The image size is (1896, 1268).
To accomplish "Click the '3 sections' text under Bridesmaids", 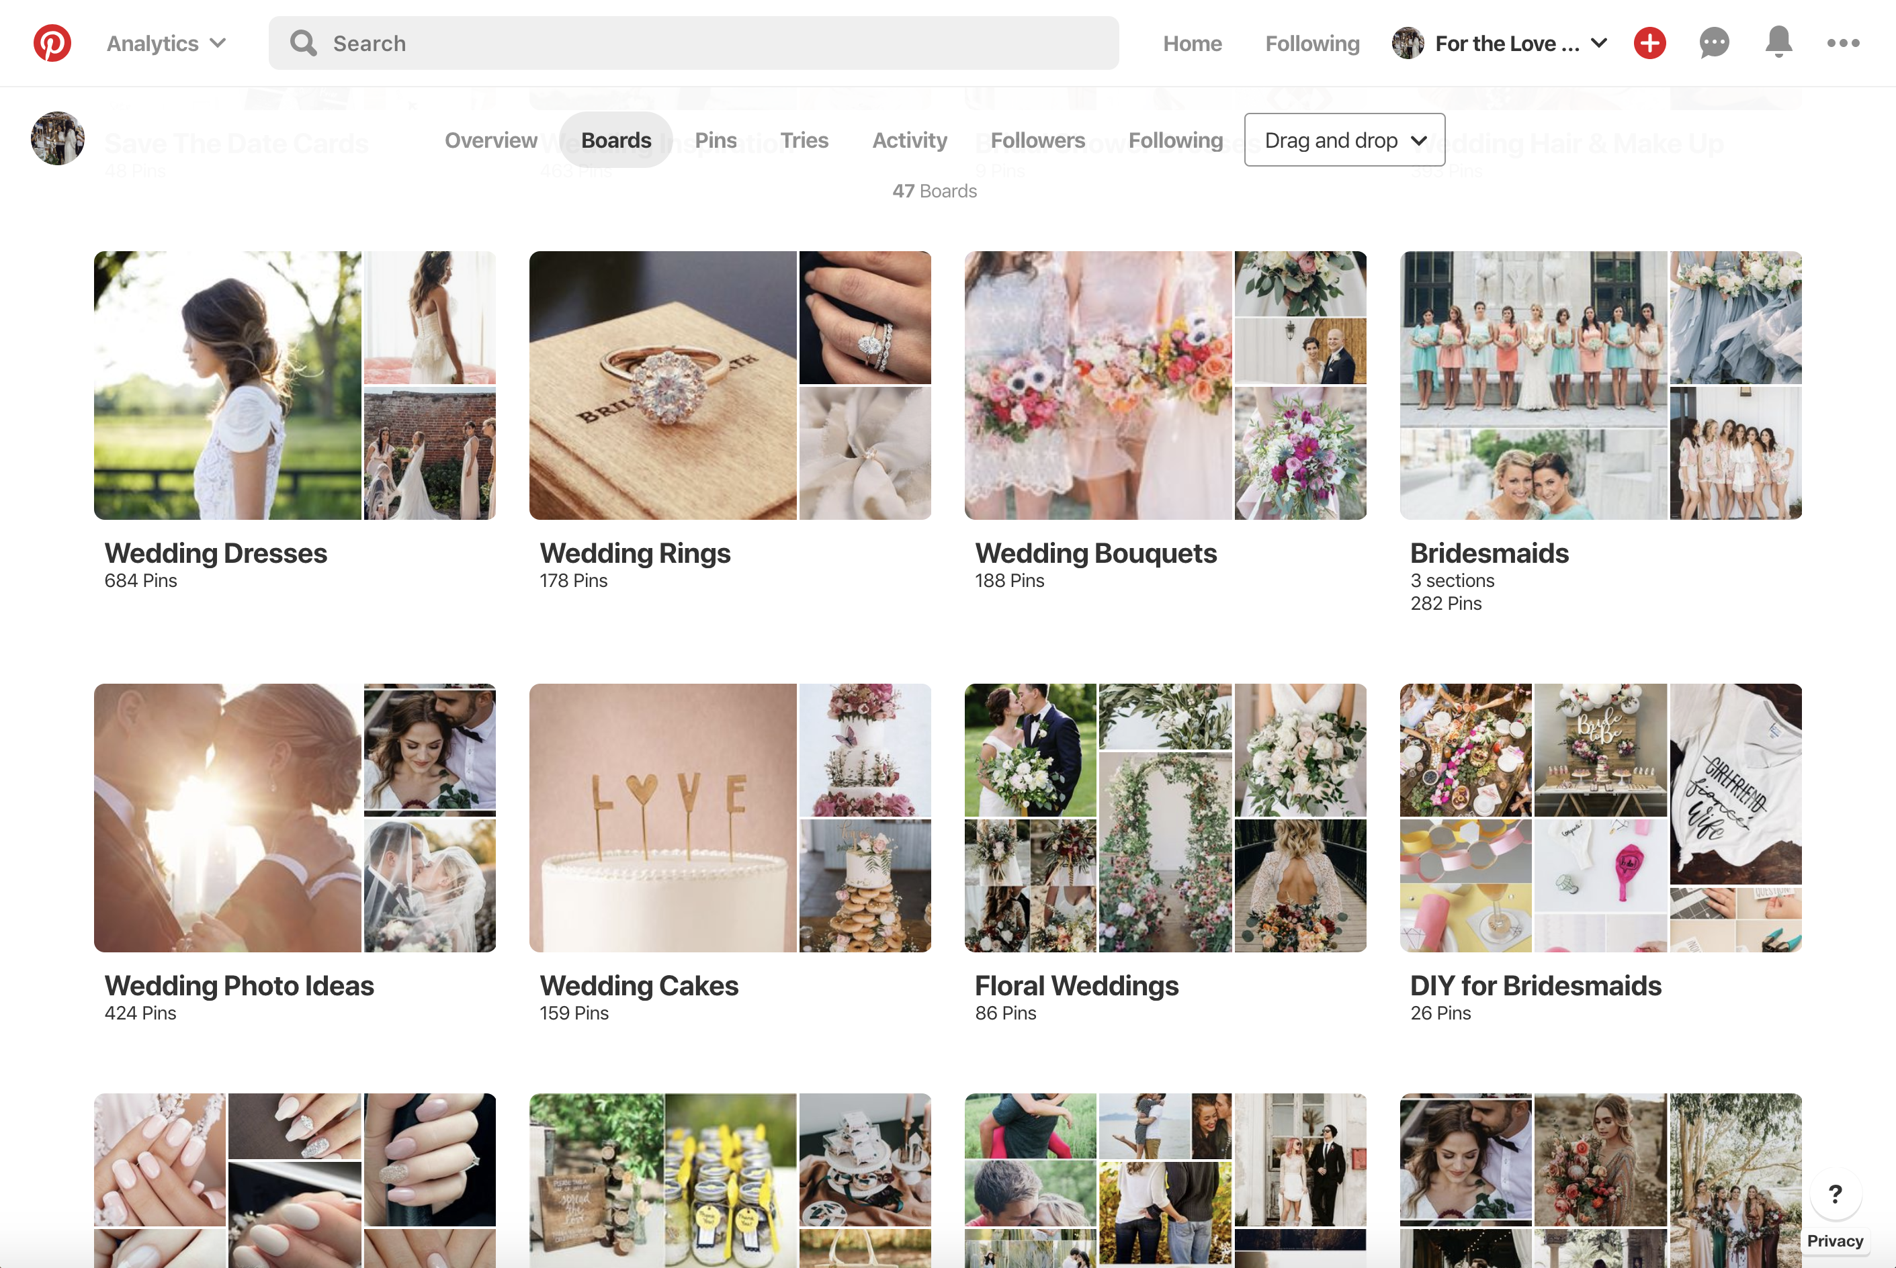I will [1452, 581].
